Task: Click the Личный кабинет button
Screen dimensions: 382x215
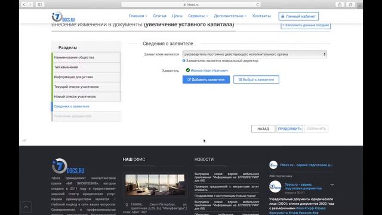Action: (x=298, y=16)
